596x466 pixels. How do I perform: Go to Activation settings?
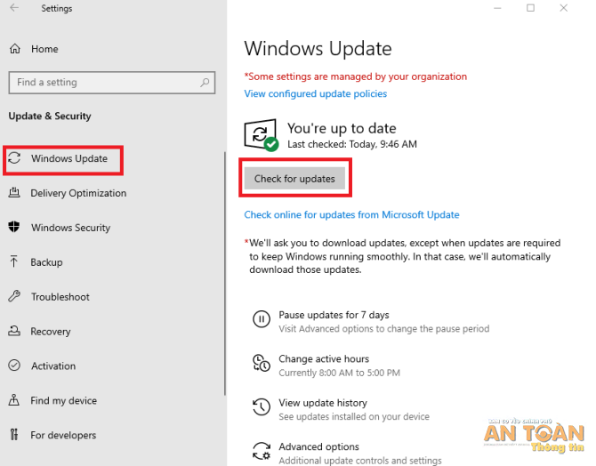tap(52, 366)
